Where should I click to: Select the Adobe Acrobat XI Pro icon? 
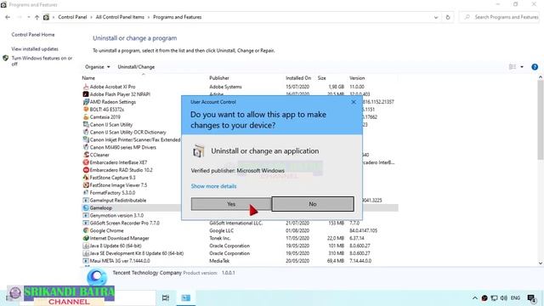(86, 87)
